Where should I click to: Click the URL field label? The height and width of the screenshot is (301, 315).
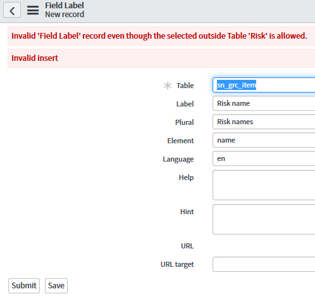[187, 246]
